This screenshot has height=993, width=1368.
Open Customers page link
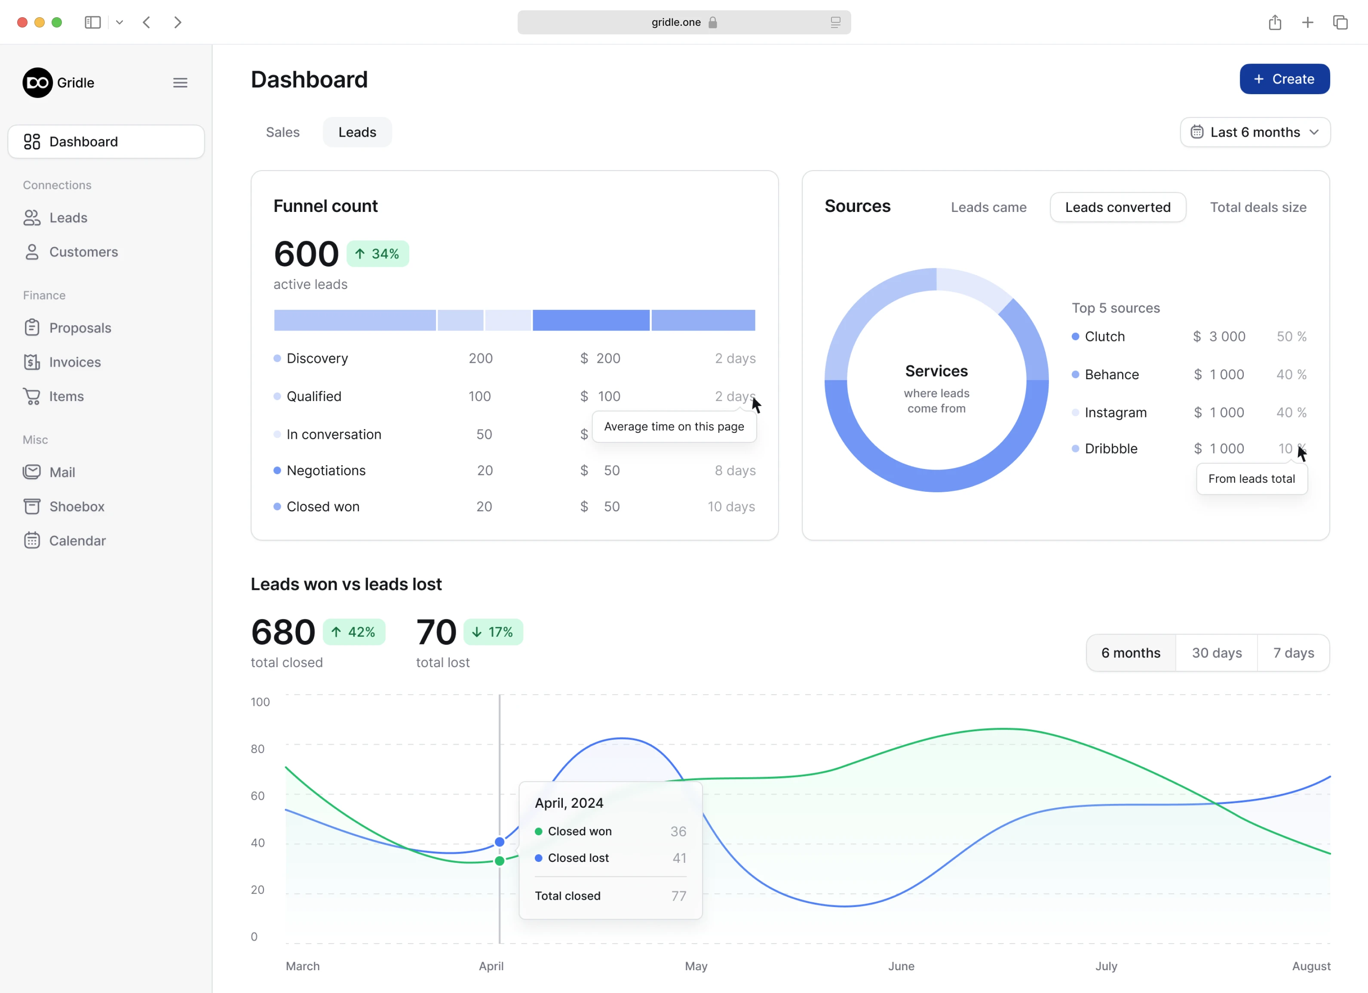tap(83, 251)
